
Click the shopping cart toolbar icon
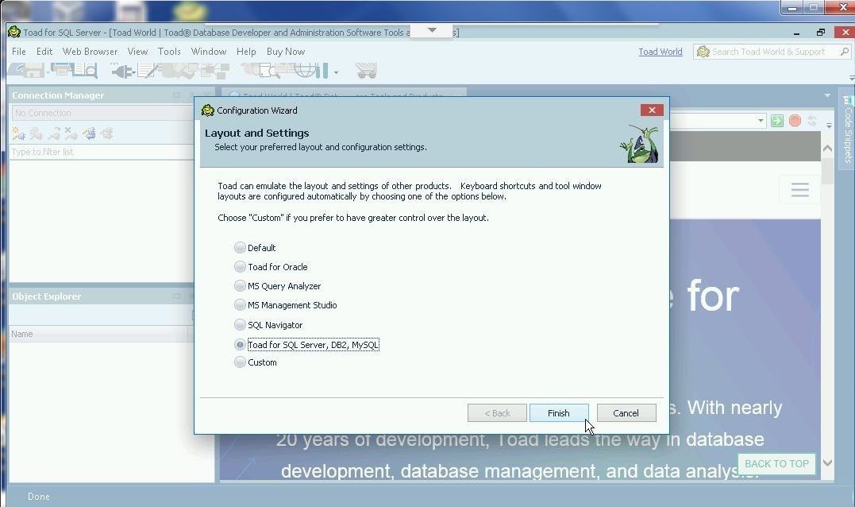366,71
